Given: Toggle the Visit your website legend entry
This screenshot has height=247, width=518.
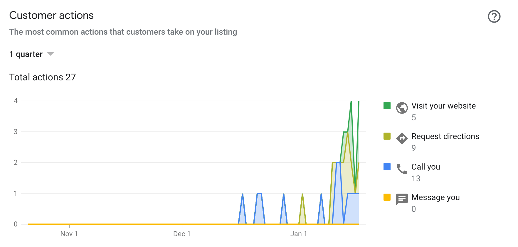Looking at the screenshot, I should pyautogui.click(x=443, y=106).
